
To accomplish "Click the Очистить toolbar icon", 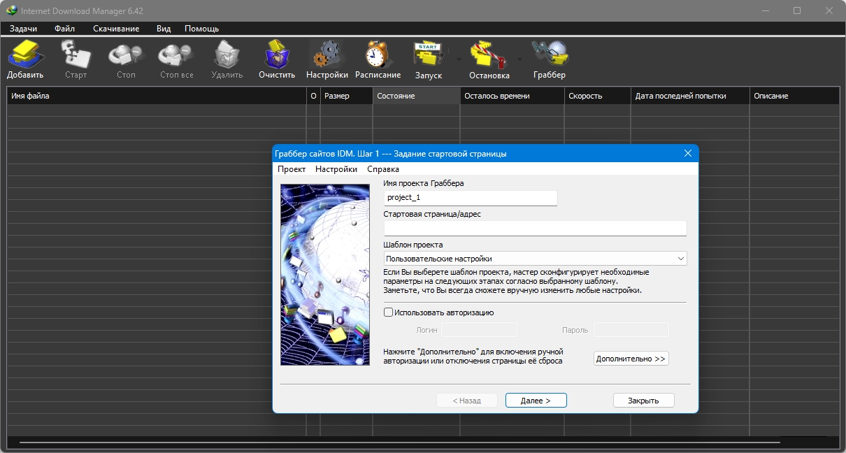I will pos(276,55).
